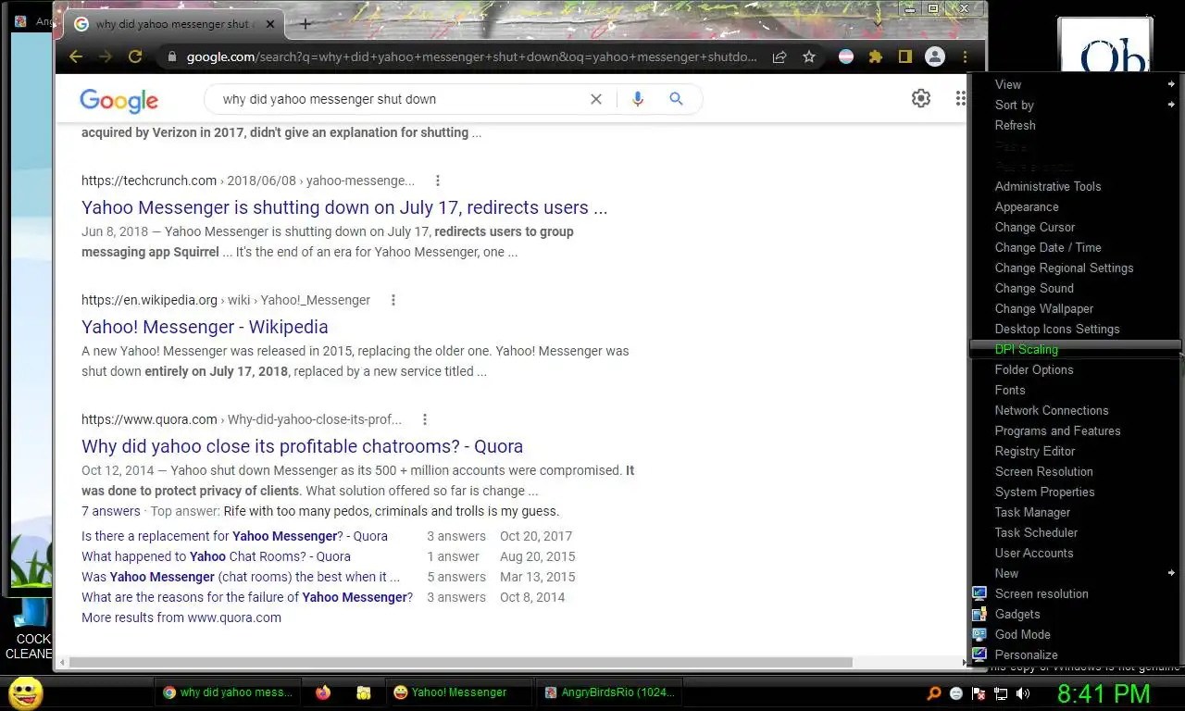Expand the Sort by submenu

pos(1076,105)
